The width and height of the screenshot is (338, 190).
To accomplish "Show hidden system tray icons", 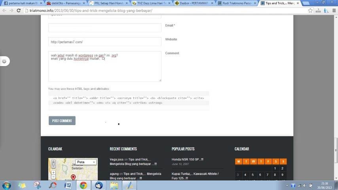I will pyautogui.click(x=287, y=185).
